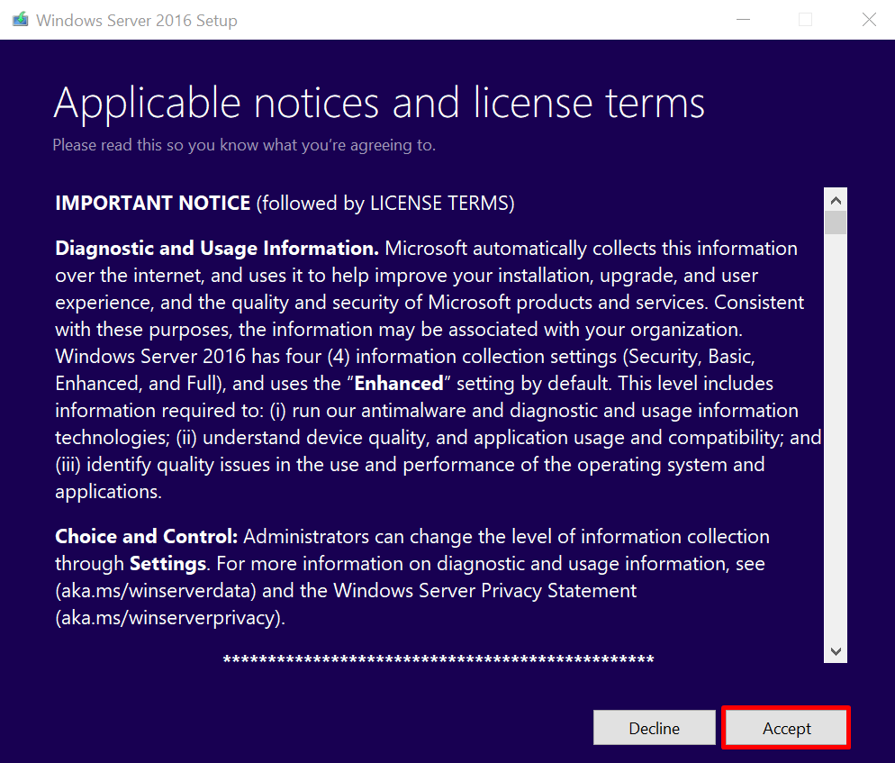895x763 pixels.
Task: Click the bold "Settings" word in the paragraph
Action: [168, 564]
